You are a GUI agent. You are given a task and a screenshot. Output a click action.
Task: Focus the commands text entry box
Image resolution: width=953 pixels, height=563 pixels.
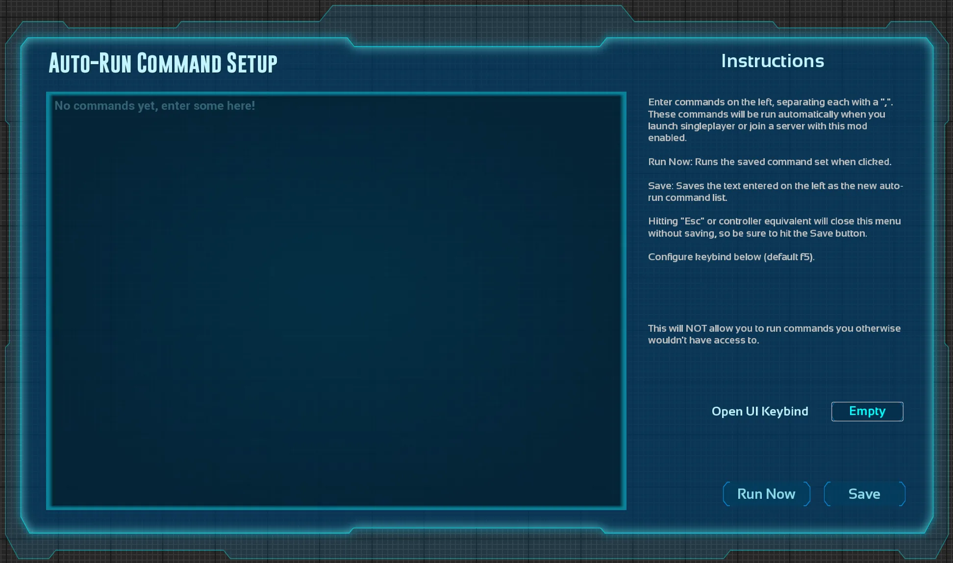336,301
